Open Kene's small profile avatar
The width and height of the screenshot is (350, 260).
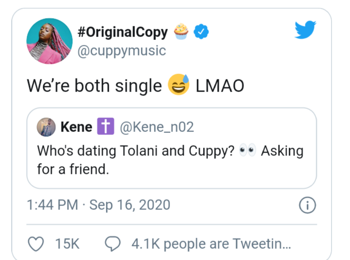coord(46,128)
